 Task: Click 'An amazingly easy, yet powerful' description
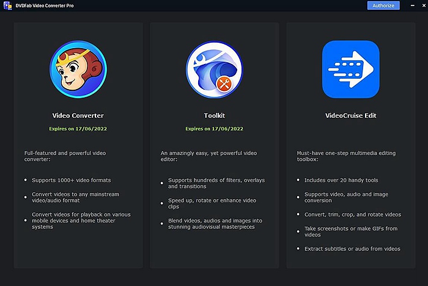point(208,156)
